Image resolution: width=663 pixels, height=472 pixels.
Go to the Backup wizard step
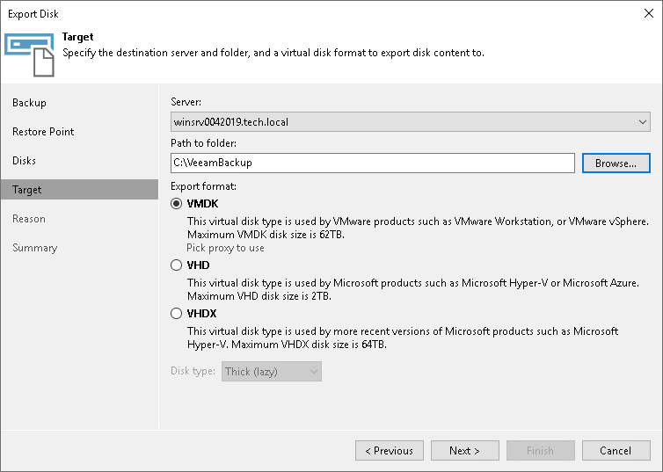pyautogui.click(x=29, y=103)
